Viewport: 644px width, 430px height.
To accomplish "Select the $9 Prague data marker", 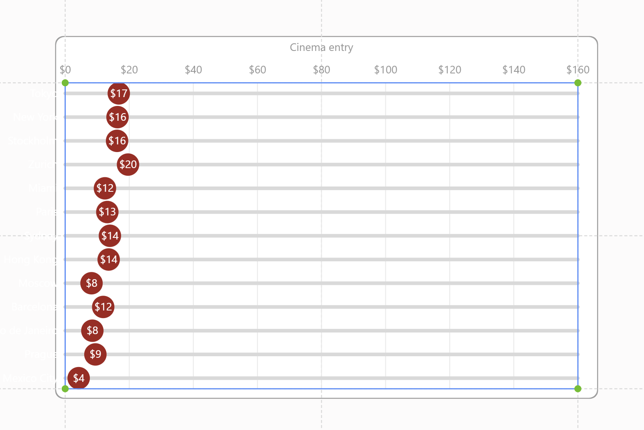I will click(x=95, y=354).
